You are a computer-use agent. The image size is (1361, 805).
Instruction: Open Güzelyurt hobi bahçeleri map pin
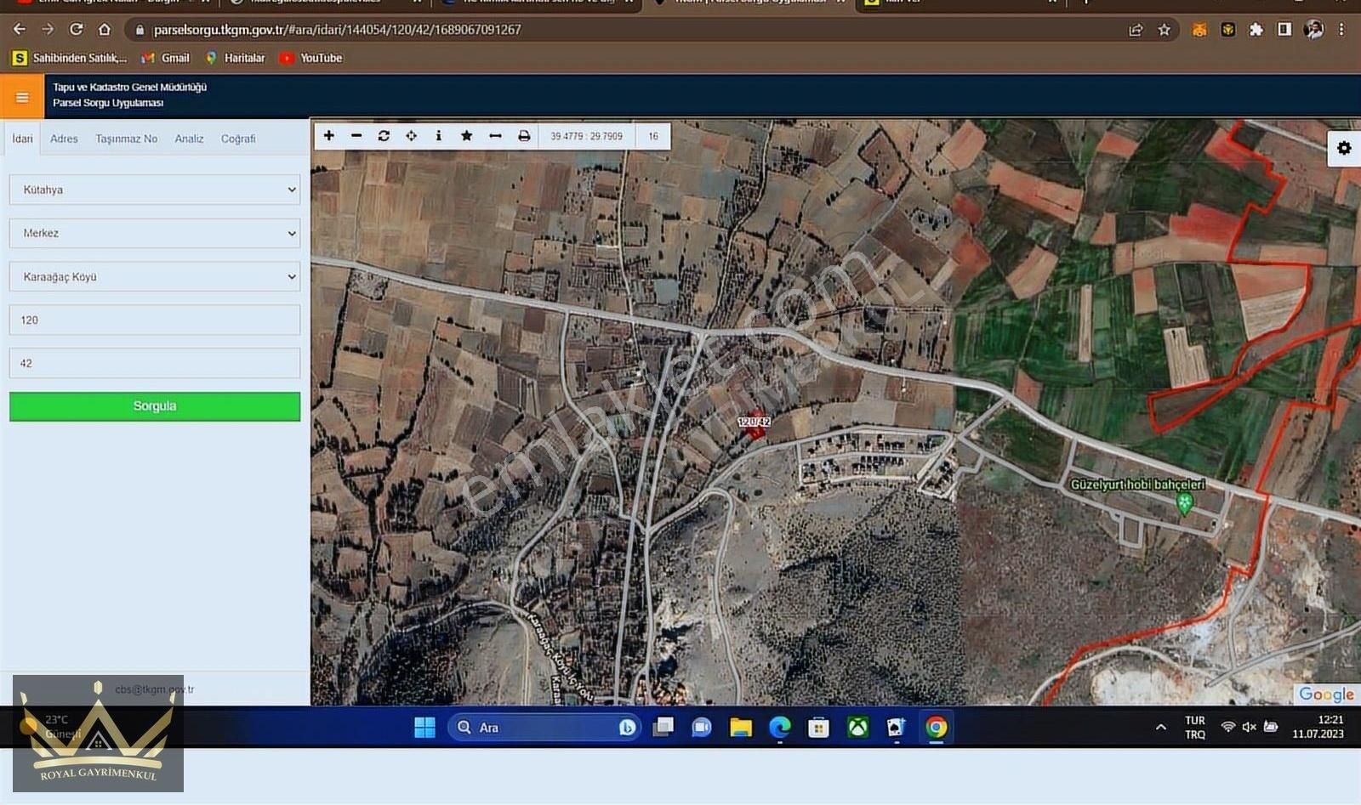(1184, 503)
